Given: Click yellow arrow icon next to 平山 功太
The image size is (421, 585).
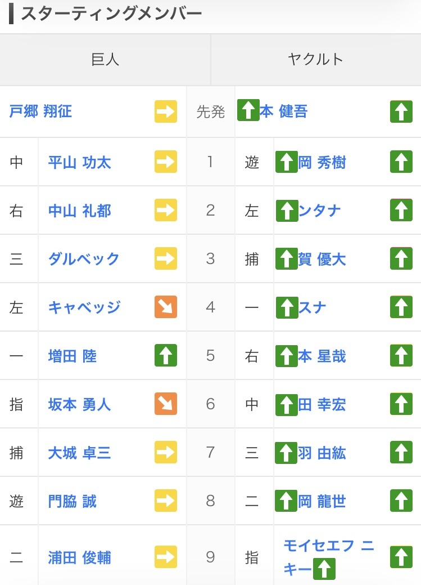Looking at the screenshot, I should pos(166,162).
